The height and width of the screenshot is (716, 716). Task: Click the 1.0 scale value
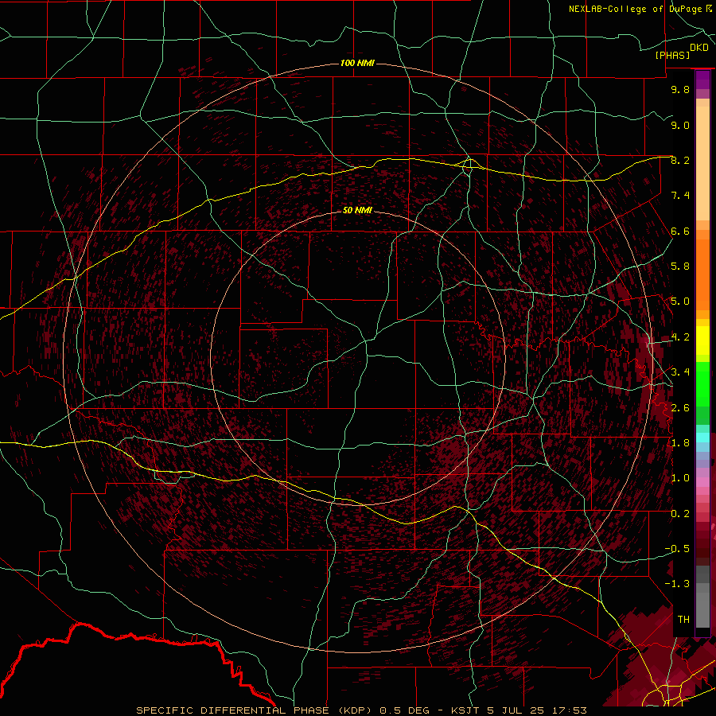click(x=680, y=478)
